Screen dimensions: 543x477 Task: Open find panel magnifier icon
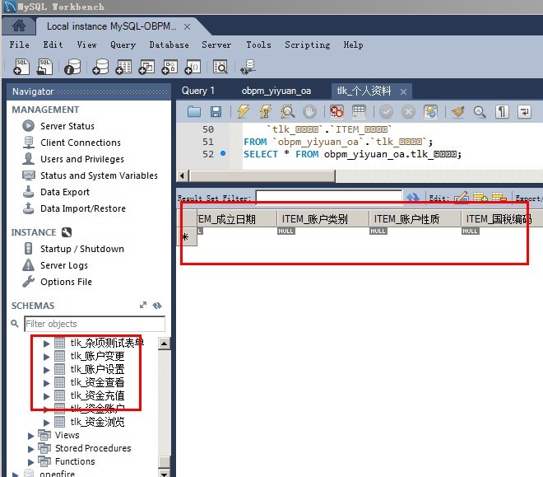coord(480,111)
